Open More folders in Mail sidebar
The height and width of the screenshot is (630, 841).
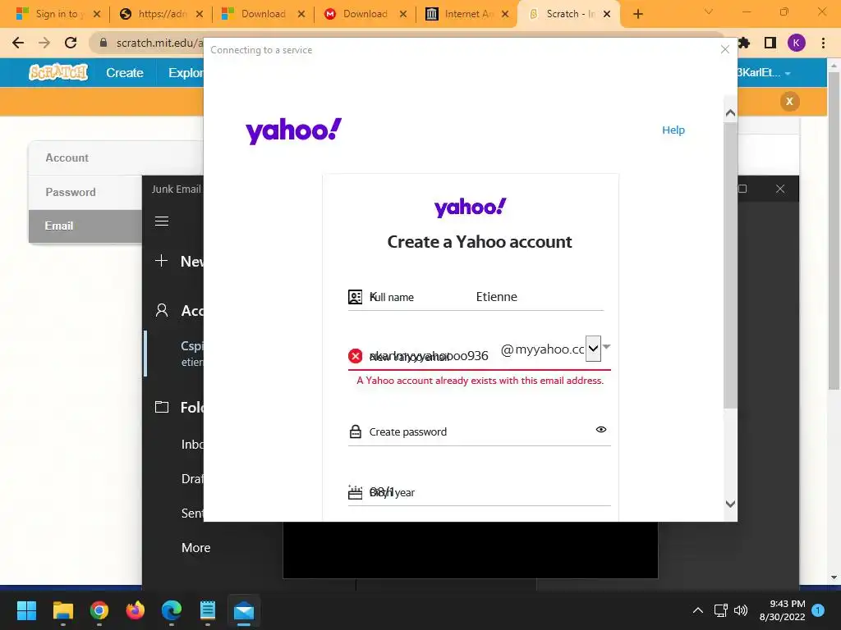(195, 547)
